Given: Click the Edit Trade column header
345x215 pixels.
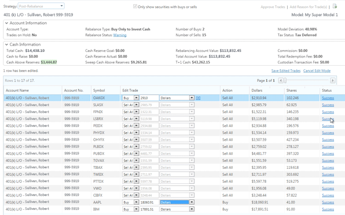Looking at the screenshot, I should click(170, 90).
